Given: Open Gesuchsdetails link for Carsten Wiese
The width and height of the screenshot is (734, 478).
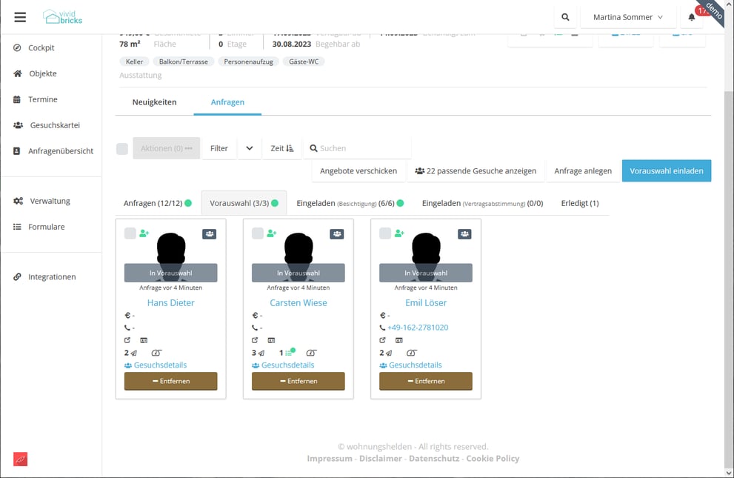Looking at the screenshot, I should pyautogui.click(x=287, y=365).
